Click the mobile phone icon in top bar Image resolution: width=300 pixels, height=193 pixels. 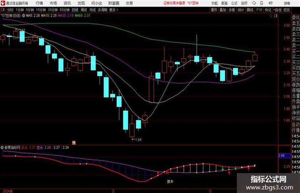pos(262,3)
